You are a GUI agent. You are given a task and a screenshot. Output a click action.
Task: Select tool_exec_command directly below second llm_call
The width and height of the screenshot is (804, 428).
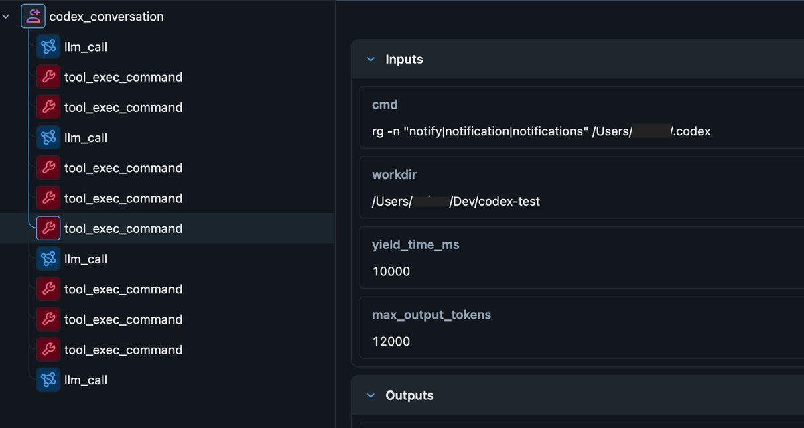click(123, 168)
